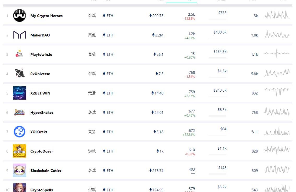The image size is (296, 192).
Task: Open the MakerDAO name link
Action: [x=40, y=35]
